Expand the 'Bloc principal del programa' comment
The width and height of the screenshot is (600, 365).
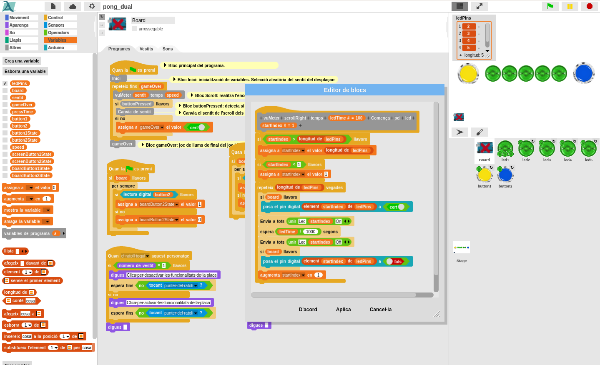165,65
